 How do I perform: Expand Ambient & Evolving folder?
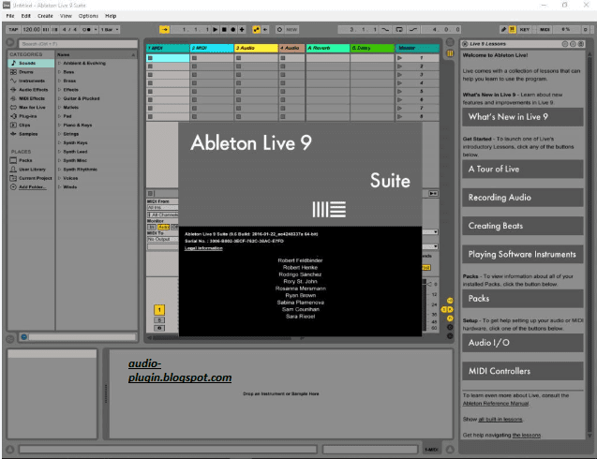(60, 63)
